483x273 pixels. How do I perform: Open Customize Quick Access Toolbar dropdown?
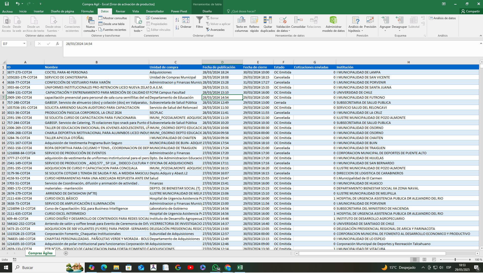coord(40,4)
